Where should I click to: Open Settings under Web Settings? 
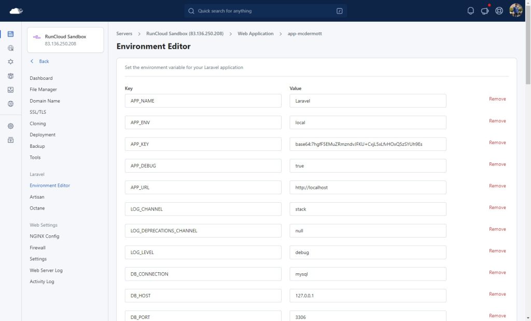coord(38,259)
